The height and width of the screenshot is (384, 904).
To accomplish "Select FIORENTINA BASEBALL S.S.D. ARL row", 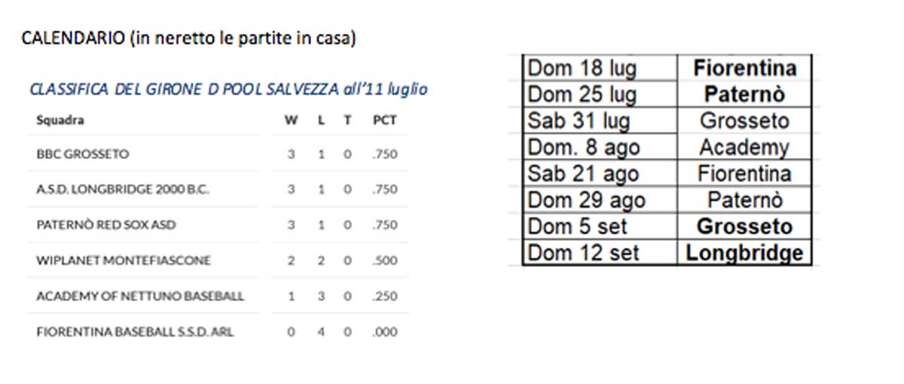I will pyautogui.click(x=134, y=331).
